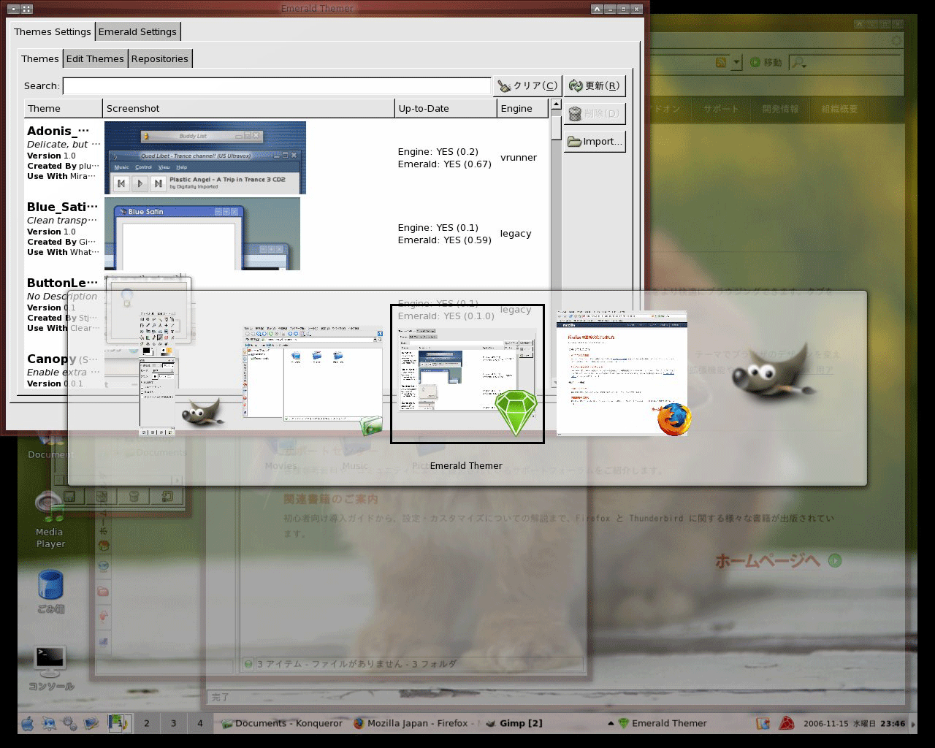Click the 更新(R) refresh button
935x748 pixels.
tap(595, 85)
